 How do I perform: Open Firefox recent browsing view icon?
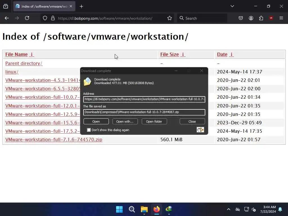pyautogui.click(x=6, y=6)
